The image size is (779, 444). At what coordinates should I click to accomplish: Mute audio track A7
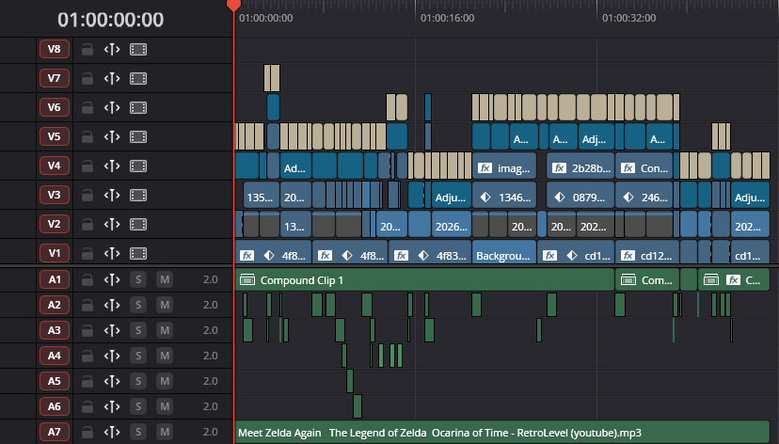[x=165, y=432]
